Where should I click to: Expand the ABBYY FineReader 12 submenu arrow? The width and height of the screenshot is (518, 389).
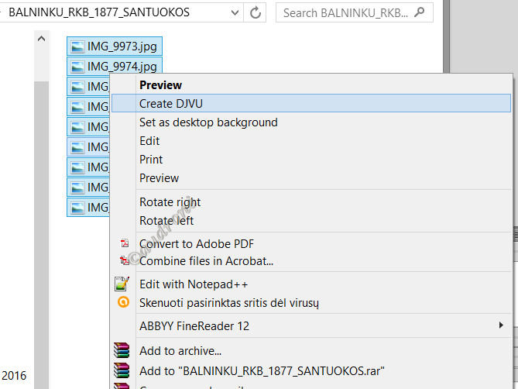coord(501,325)
